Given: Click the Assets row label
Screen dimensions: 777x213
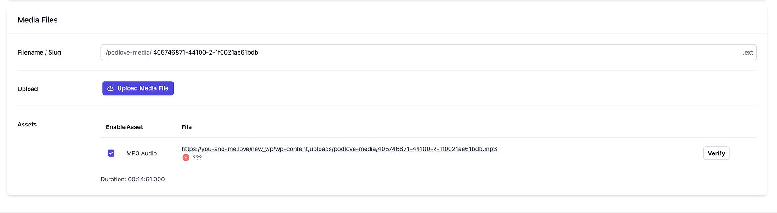Looking at the screenshot, I should click(27, 124).
